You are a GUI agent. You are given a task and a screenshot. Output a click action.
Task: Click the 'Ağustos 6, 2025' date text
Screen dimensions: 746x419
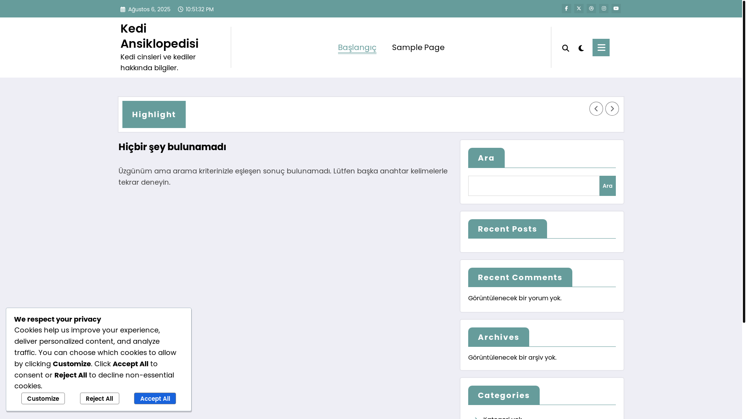(x=149, y=9)
